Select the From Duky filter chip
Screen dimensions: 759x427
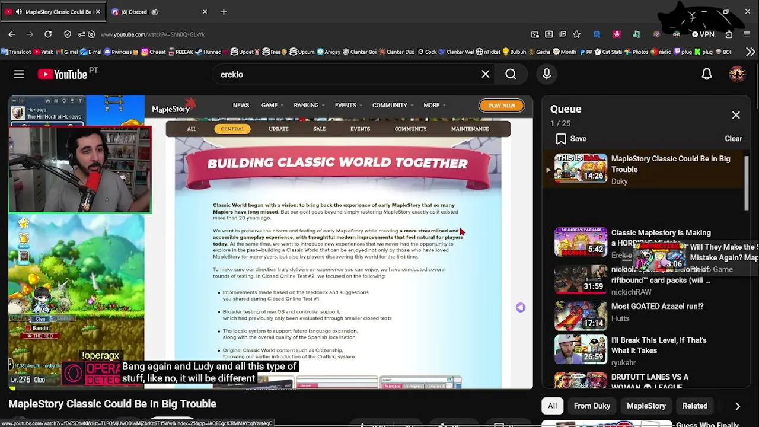coord(592,406)
